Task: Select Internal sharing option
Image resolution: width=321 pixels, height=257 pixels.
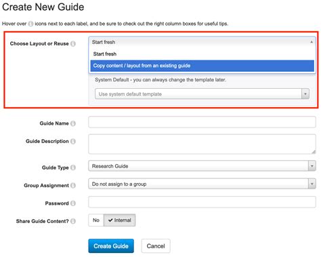Action: tap(119, 220)
